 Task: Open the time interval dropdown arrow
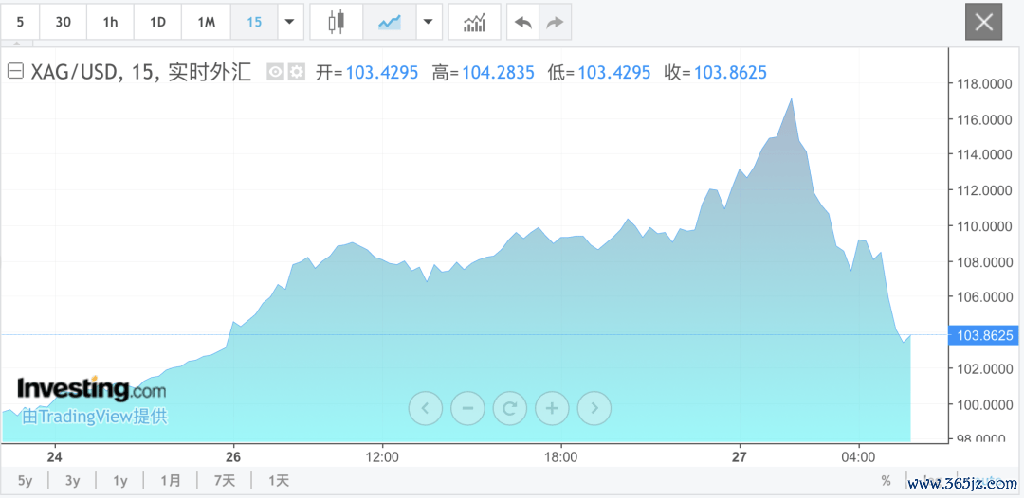289,22
